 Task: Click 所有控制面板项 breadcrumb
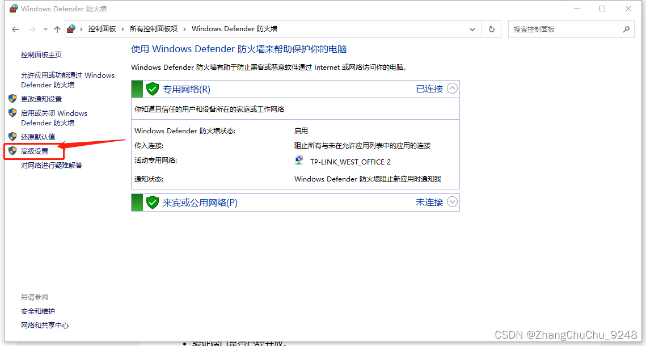tap(154, 29)
